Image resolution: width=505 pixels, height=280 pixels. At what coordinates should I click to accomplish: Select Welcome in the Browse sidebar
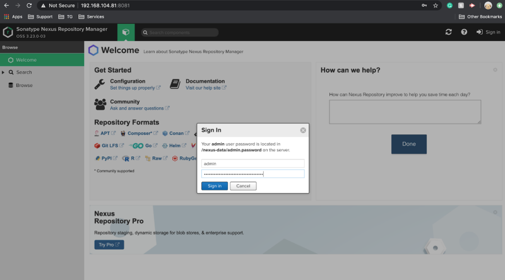click(x=26, y=60)
